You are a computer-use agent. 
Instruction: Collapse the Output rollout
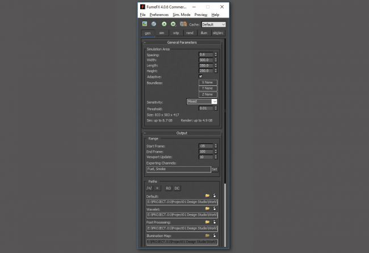[182, 133]
